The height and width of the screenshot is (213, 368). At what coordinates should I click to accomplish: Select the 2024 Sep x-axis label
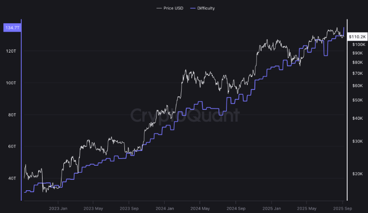pyautogui.click(x=236, y=208)
